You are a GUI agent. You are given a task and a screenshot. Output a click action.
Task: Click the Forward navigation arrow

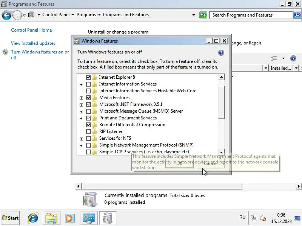(x=17, y=15)
